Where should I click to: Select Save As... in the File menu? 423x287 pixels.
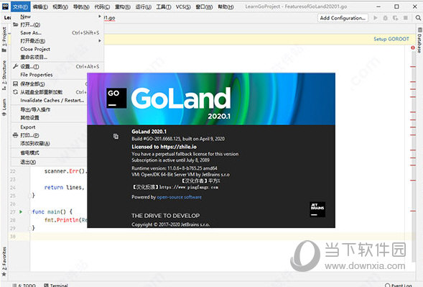pyautogui.click(x=57, y=32)
